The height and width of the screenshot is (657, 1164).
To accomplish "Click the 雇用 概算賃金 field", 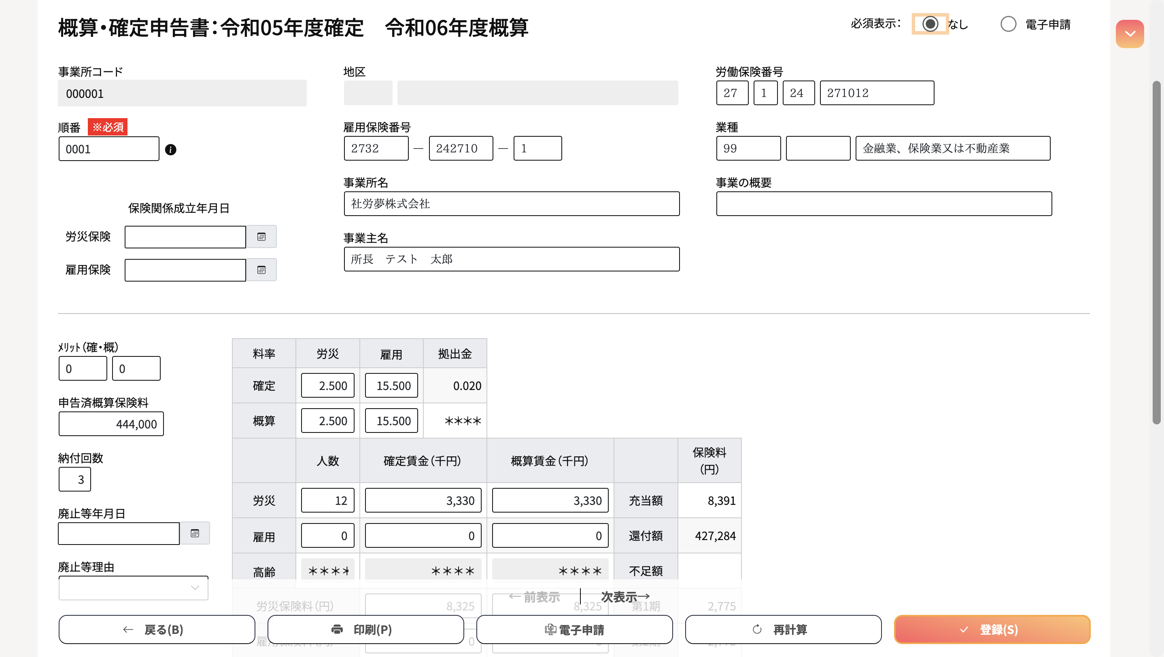I will 550,536.
